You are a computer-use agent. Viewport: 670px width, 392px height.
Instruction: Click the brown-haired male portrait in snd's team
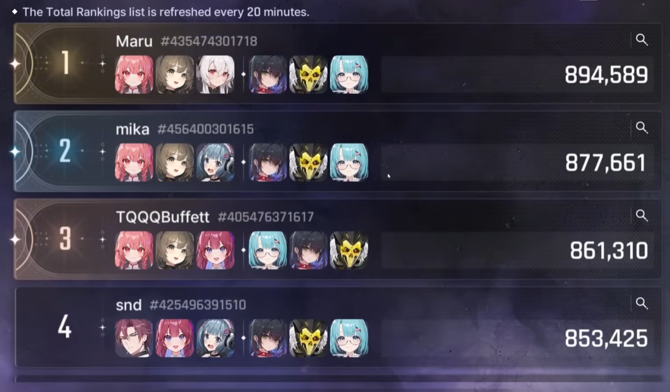point(134,338)
